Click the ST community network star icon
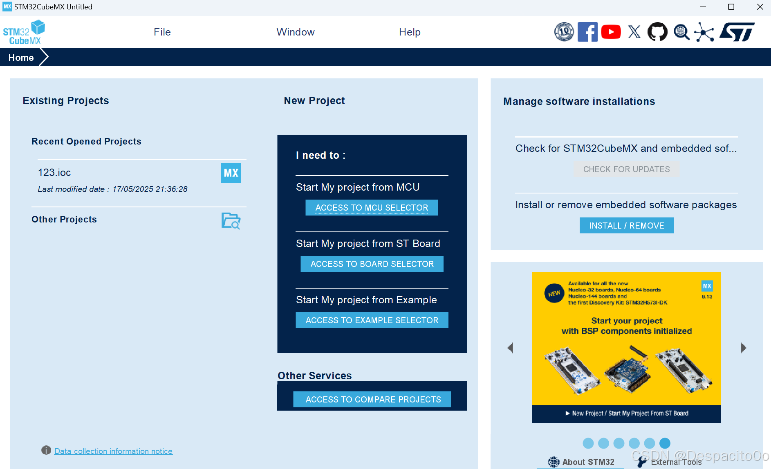 (x=704, y=32)
